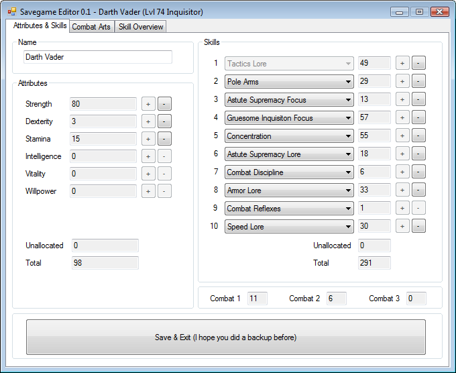This screenshot has width=456, height=373.
Task: Select the Combat 2 value field
Action: (x=337, y=299)
